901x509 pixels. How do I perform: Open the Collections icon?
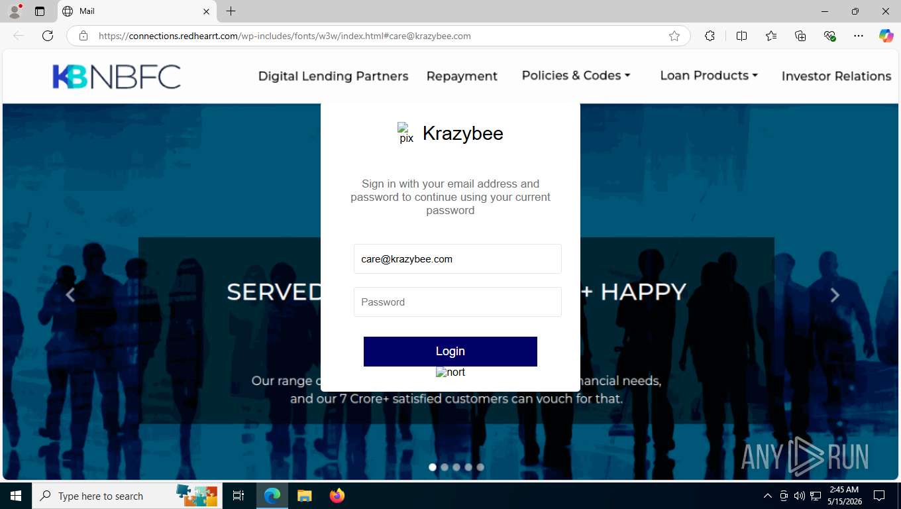click(x=800, y=36)
